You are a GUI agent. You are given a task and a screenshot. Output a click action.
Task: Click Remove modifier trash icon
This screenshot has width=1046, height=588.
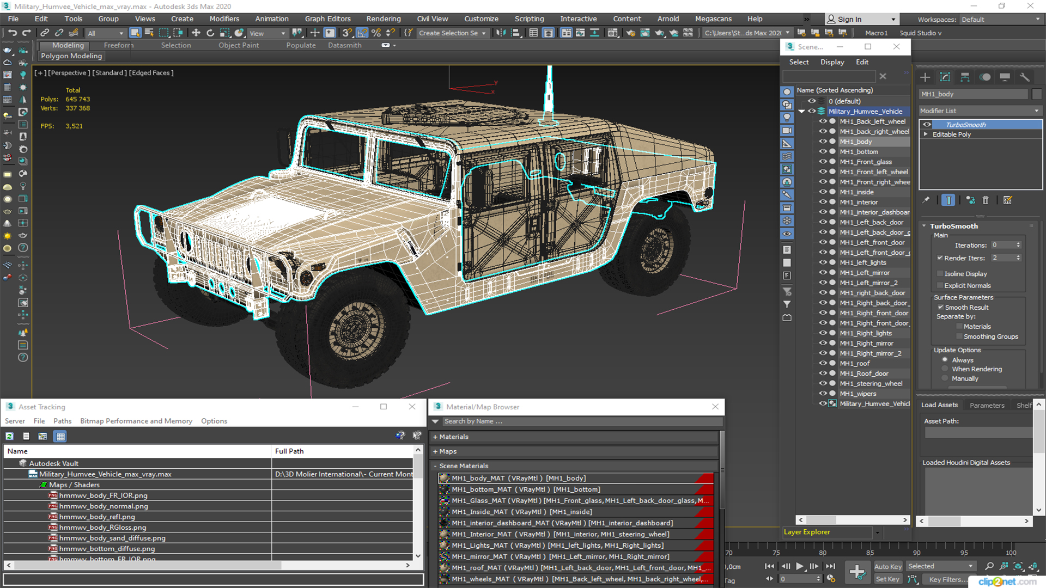[986, 200]
